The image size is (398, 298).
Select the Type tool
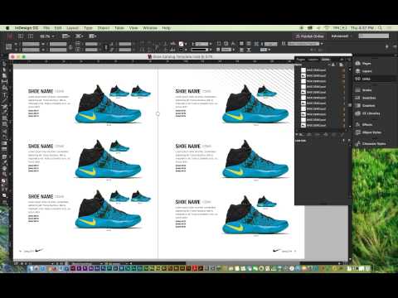4,94
